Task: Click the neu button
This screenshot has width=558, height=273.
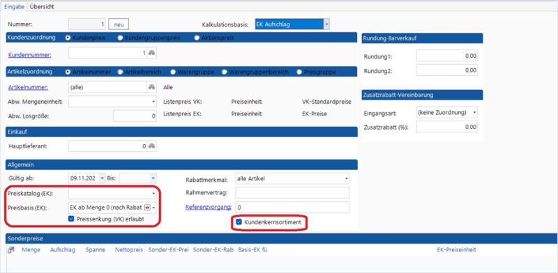Action: 119,24
